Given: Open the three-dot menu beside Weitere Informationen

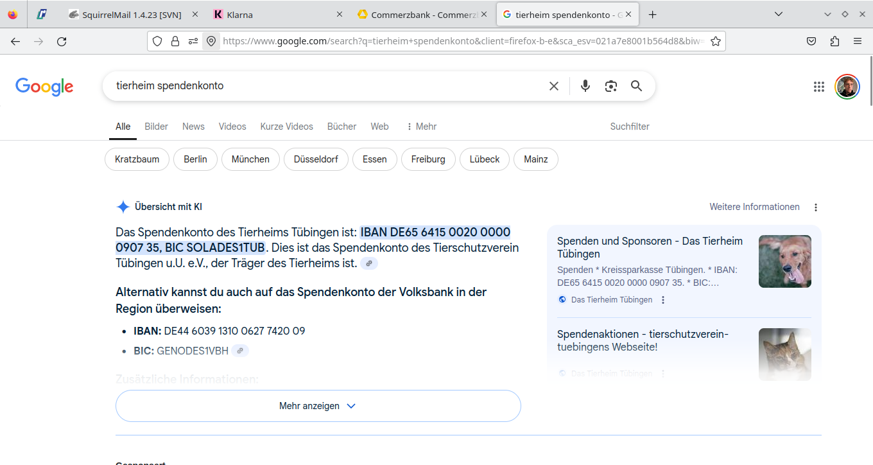Looking at the screenshot, I should tap(816, 207).
